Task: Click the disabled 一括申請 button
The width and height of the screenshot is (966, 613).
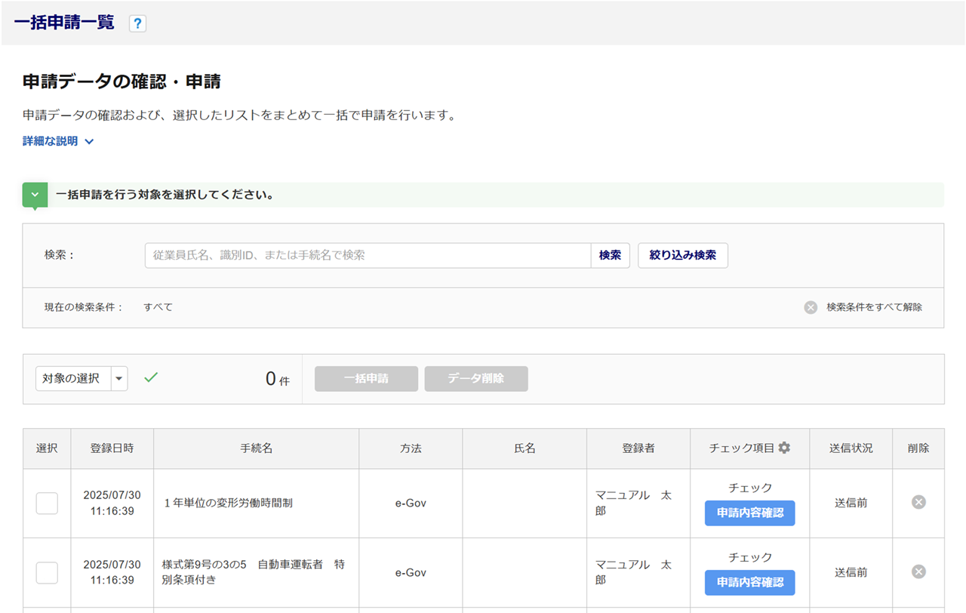Action: point(366,378)
